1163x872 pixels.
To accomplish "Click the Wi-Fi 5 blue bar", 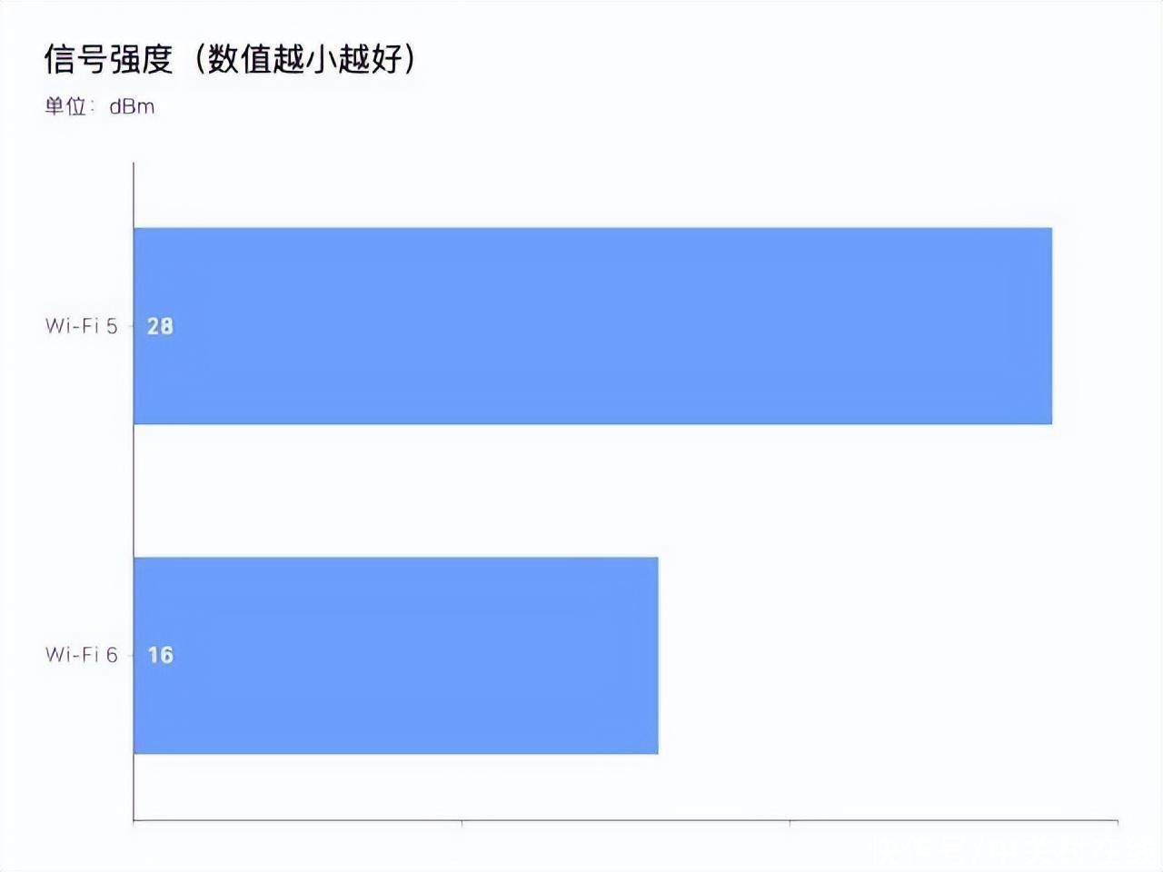I will [593, 326].
